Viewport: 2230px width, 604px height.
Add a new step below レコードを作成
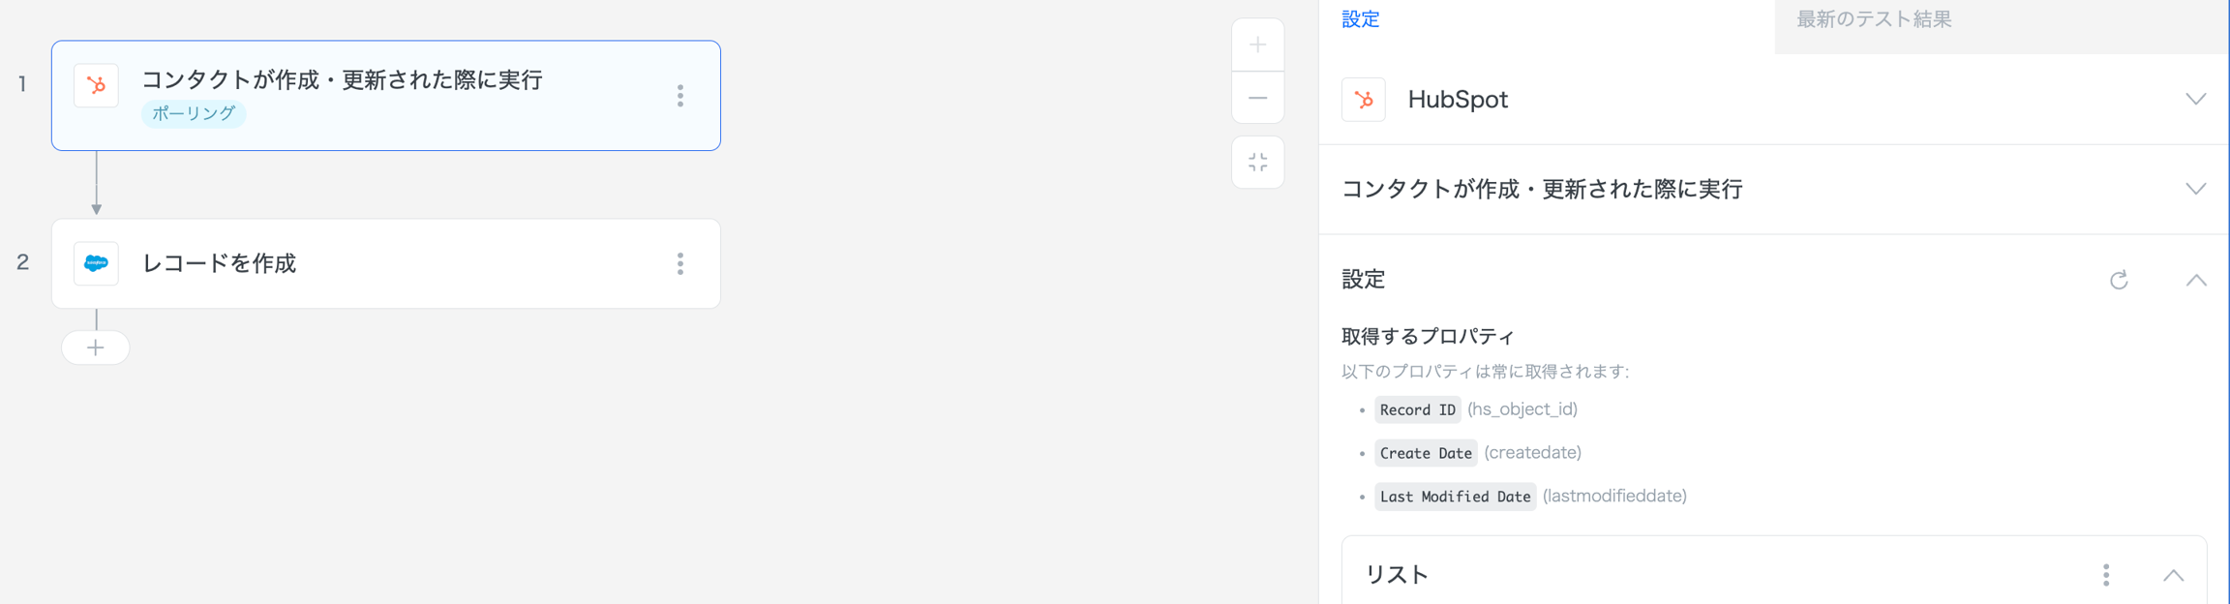(x=95, y=347)
